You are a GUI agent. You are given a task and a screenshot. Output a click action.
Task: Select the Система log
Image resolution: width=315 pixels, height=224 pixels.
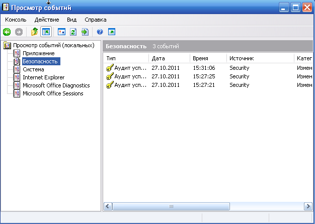tap(33, 69)
